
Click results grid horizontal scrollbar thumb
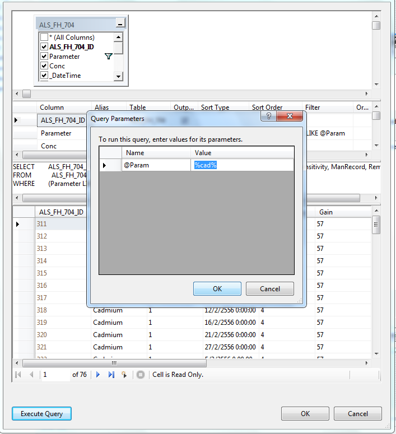point(114,363)
